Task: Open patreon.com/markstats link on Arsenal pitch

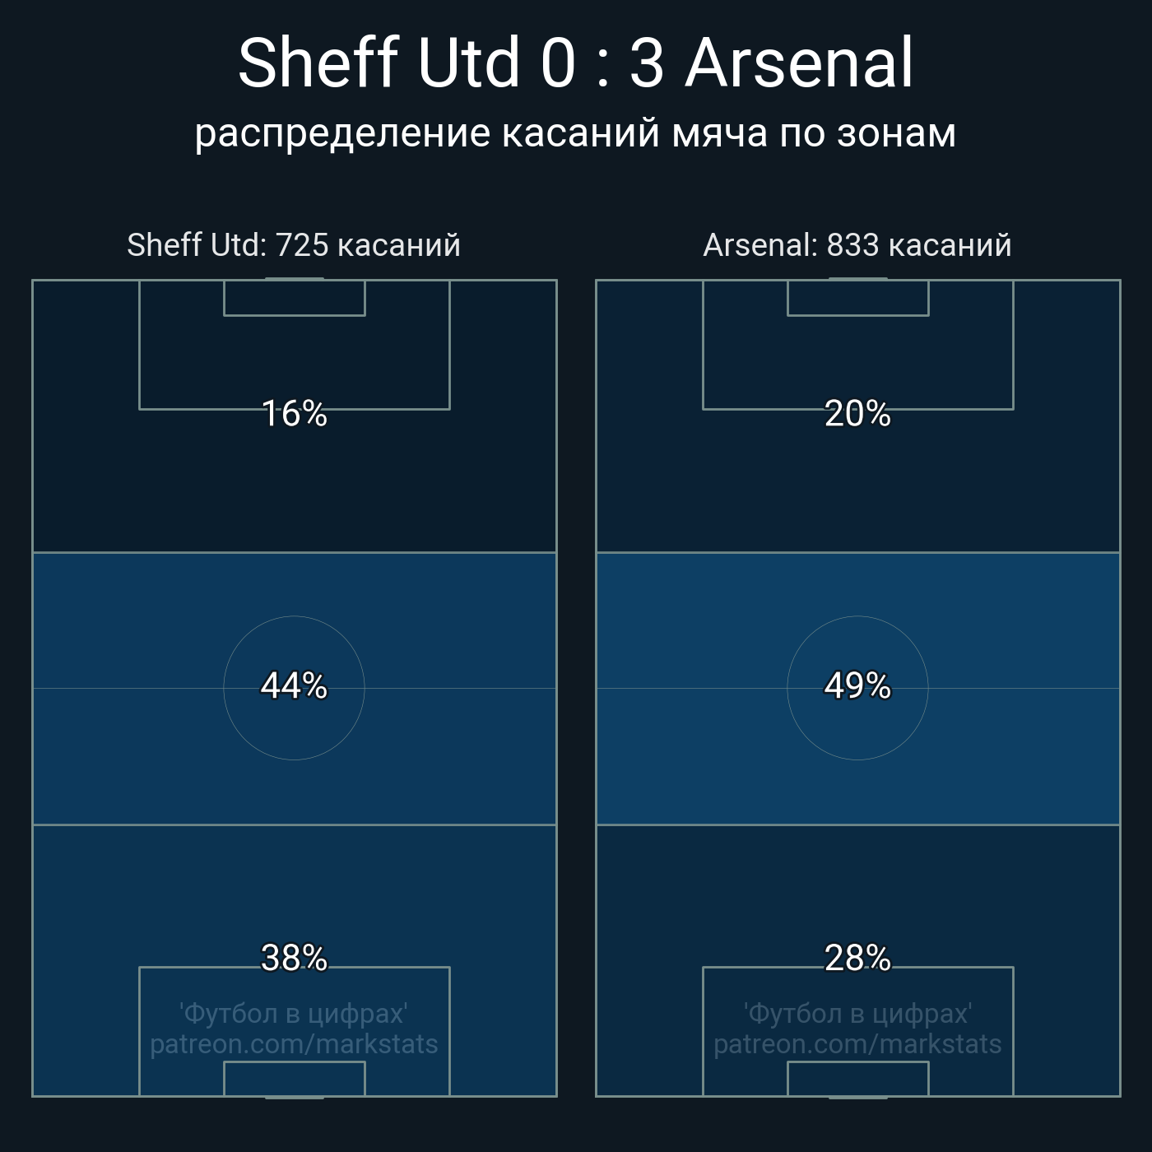Action: [x=857, y=1044]
